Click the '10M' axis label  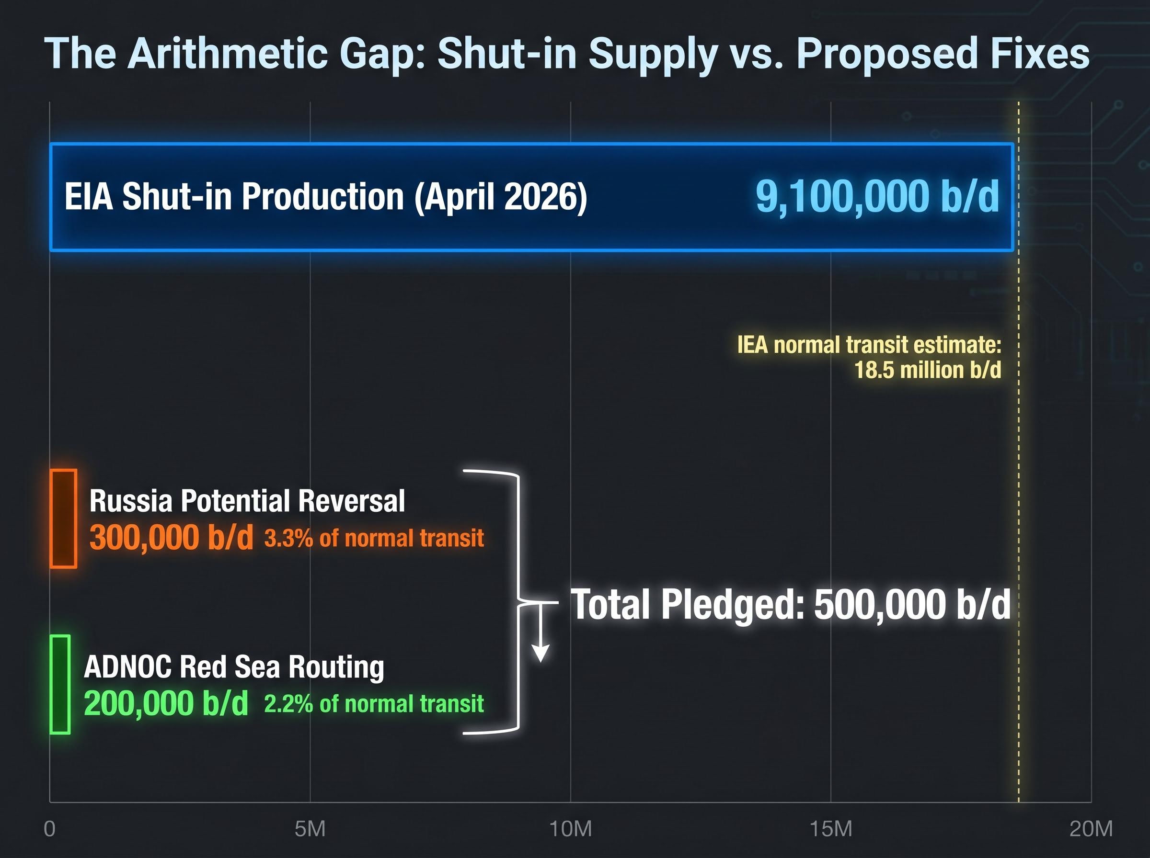[571, 829]
